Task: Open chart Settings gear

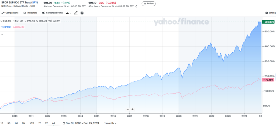Action: coord(270,13)
